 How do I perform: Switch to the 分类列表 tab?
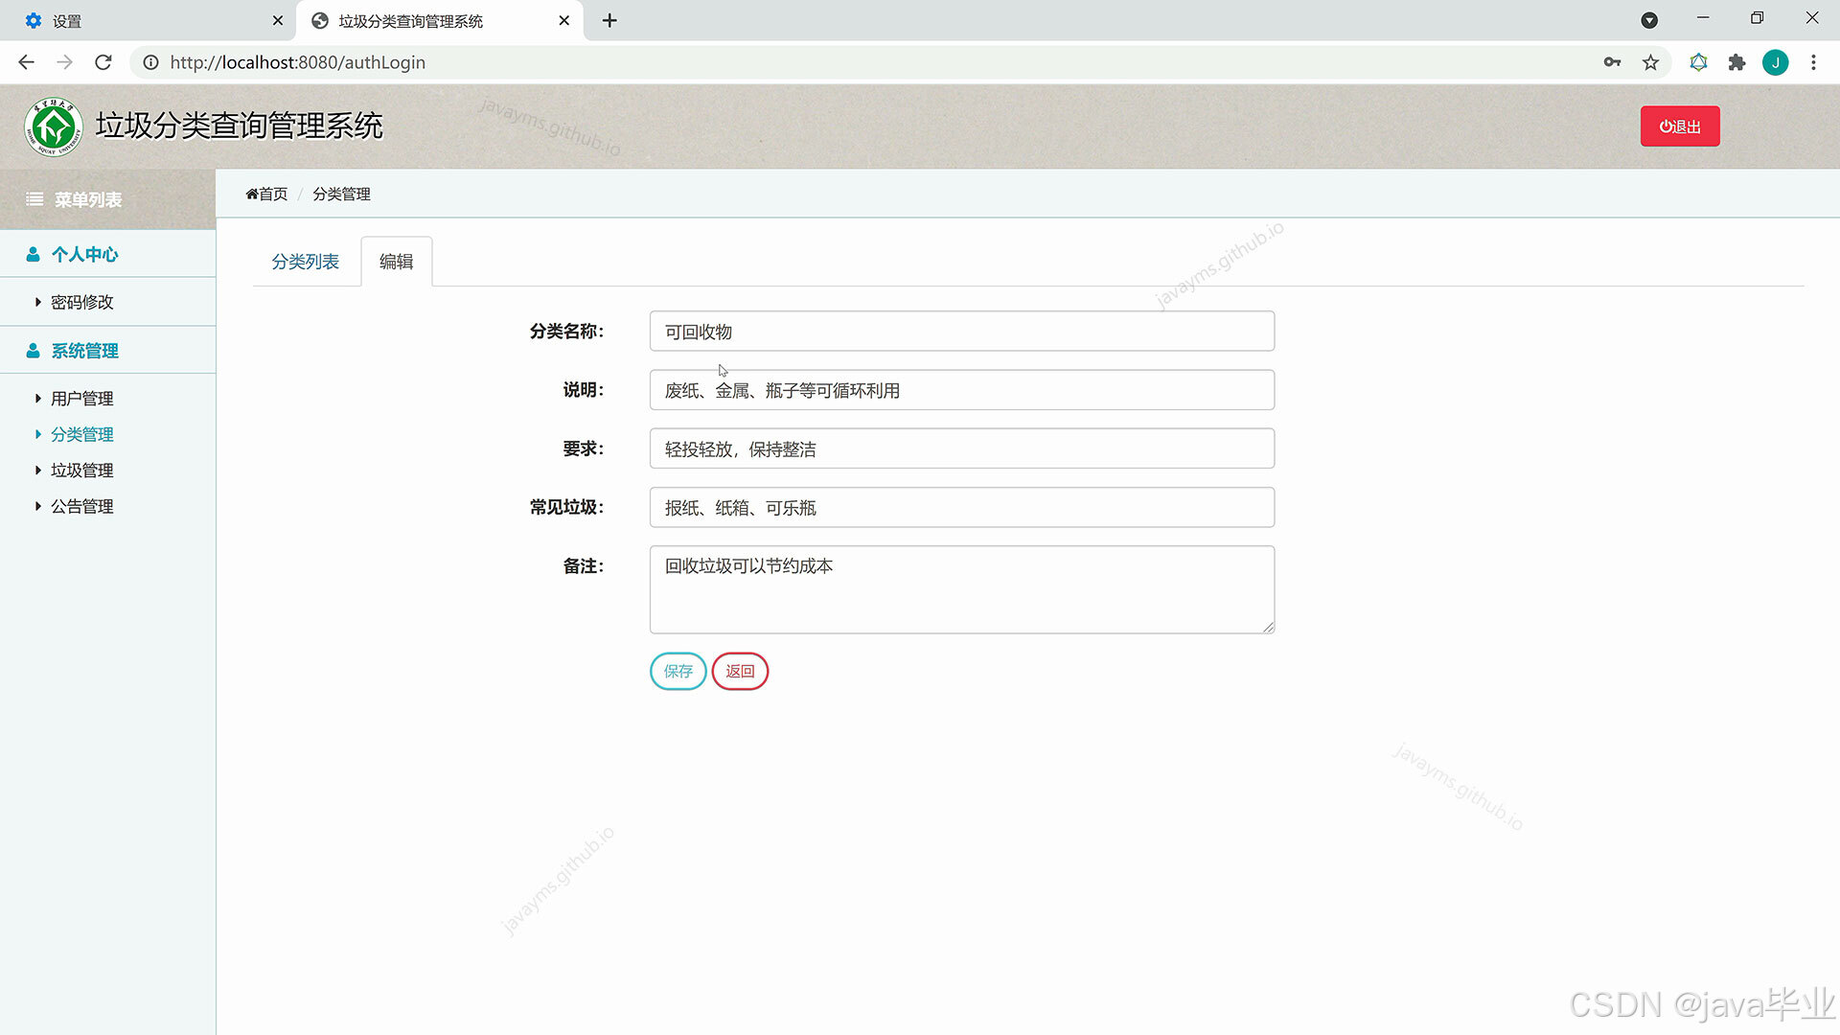point(305,262)
